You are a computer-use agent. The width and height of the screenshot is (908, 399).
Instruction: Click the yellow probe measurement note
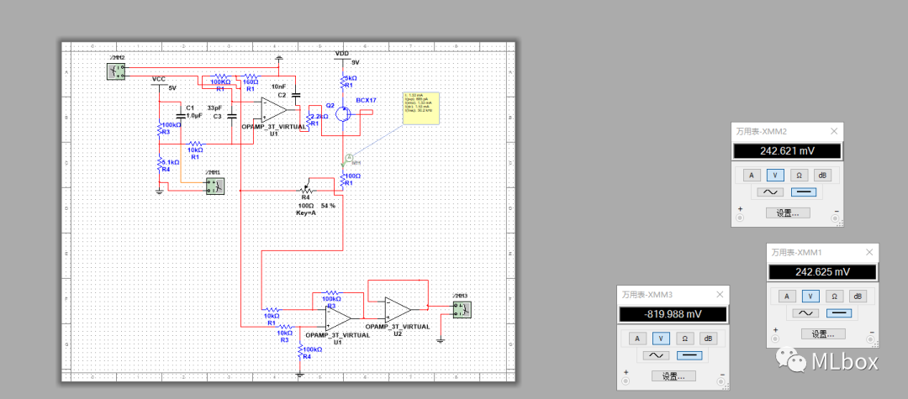(420, 107)
